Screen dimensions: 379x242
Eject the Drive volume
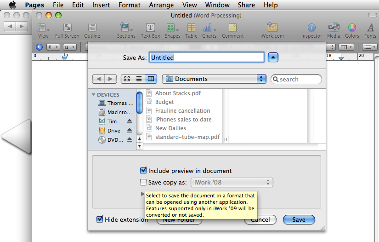tap(130, 131)
